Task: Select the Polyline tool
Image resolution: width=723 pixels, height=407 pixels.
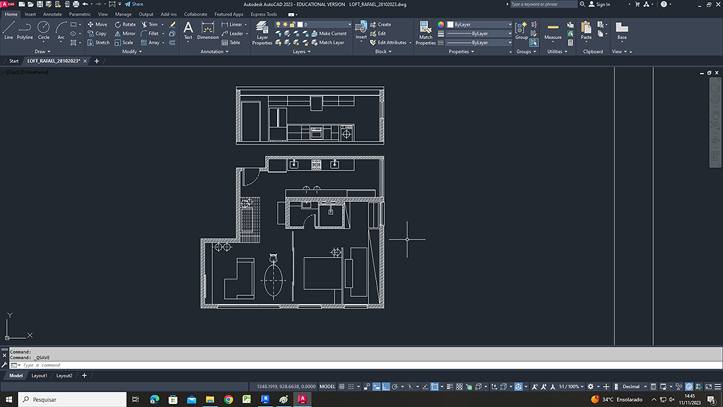Action: [x=24, y=31]
